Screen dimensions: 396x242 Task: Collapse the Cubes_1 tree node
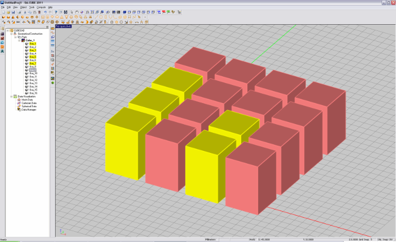(20, 41)
